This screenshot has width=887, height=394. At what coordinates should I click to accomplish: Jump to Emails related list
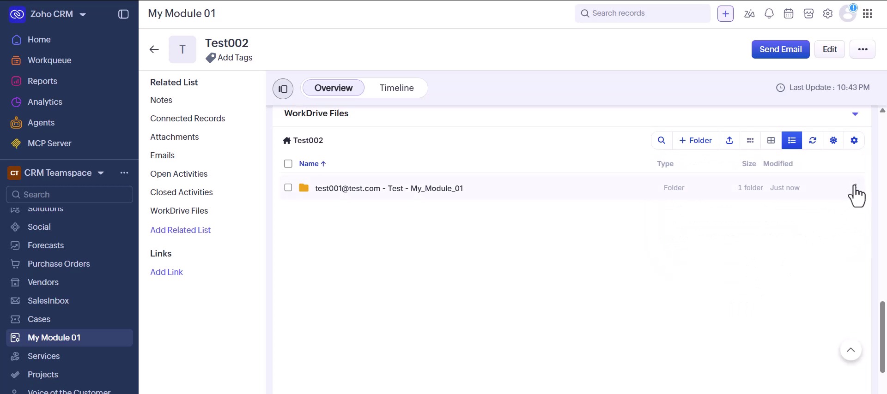click(162, 155)
